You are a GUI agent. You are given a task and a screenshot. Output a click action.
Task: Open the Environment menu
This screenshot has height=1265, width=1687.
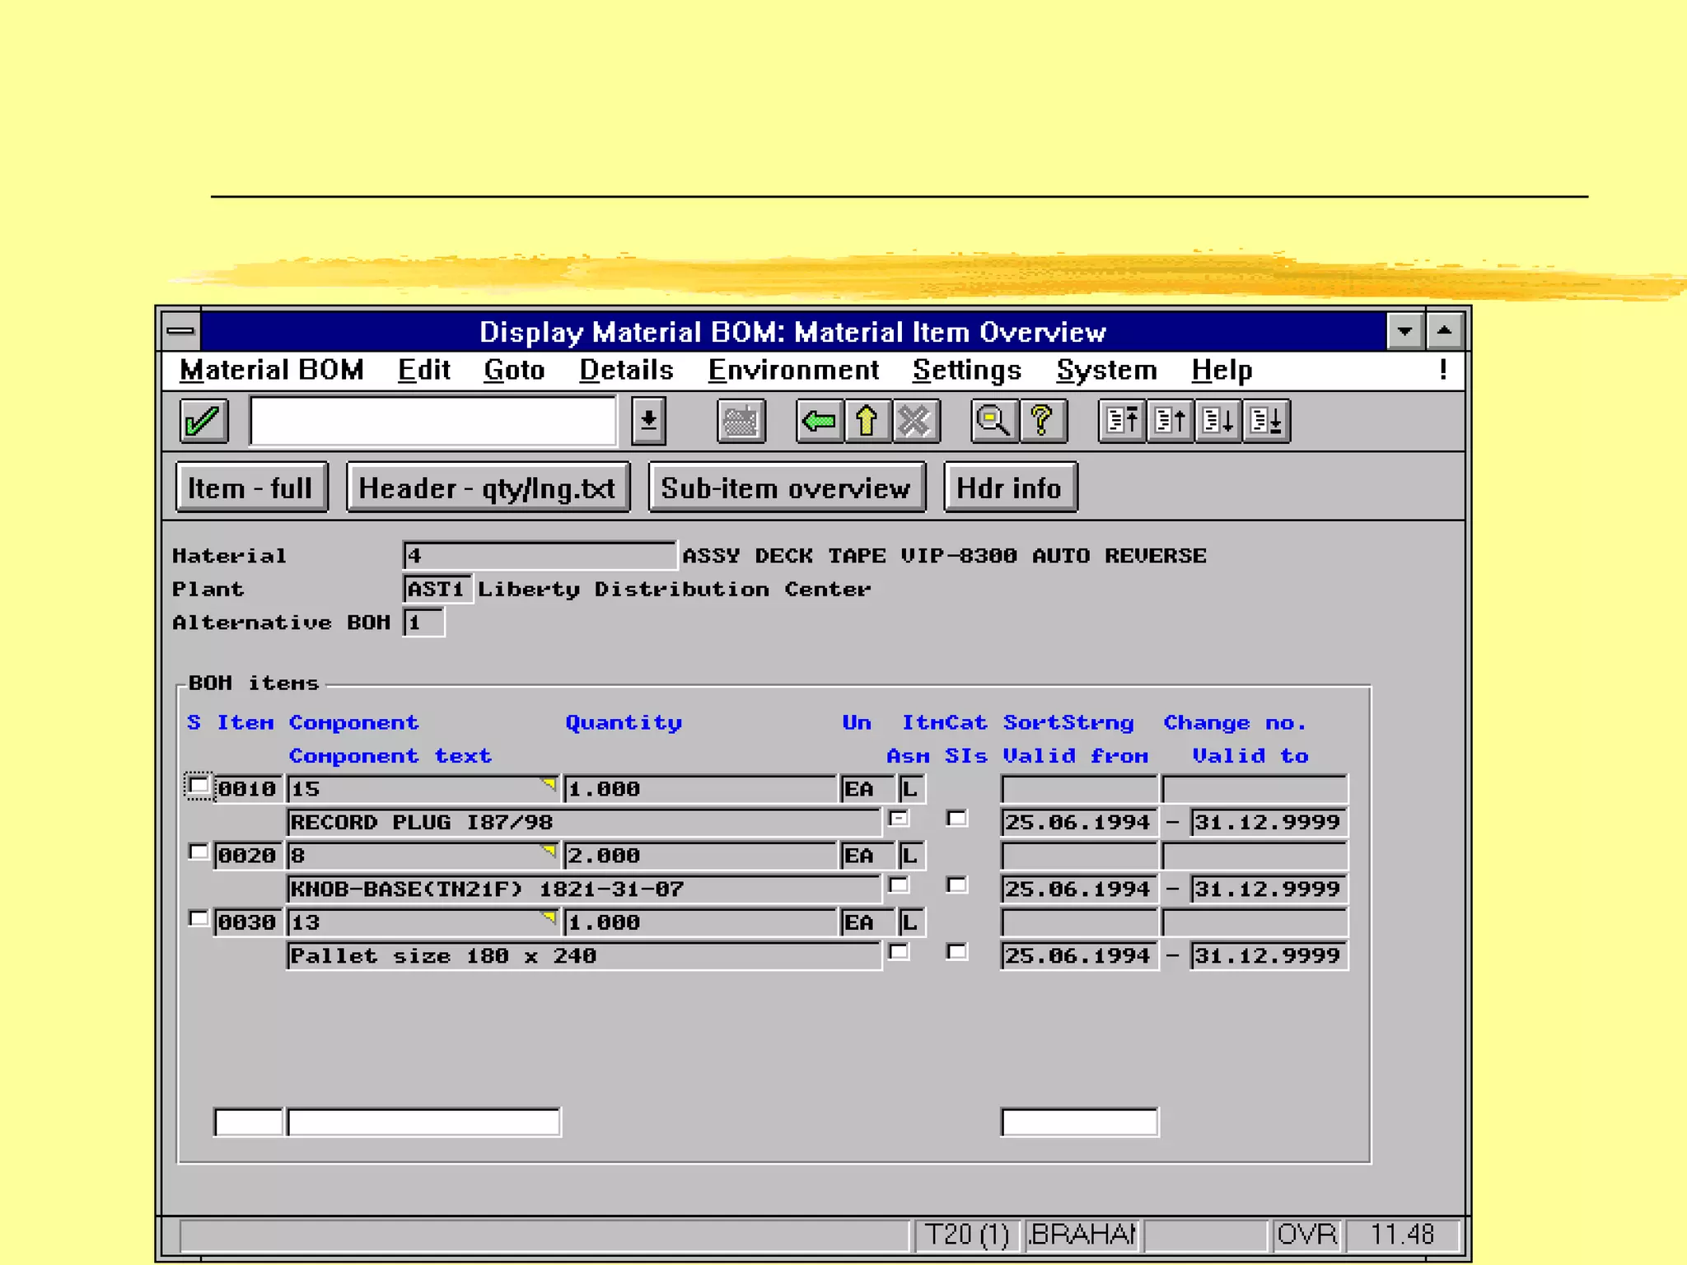click(x=793, y=371)
